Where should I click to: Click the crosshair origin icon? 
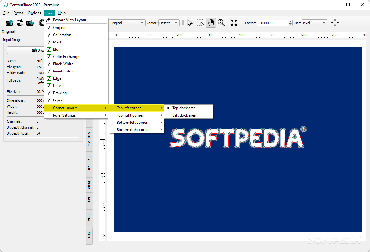[335, 23]
